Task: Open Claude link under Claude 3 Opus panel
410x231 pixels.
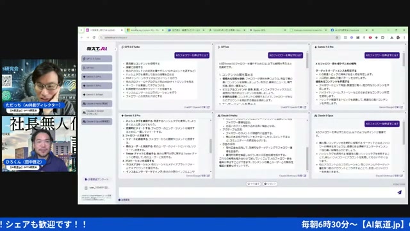Action: click(x=389, y=176)
